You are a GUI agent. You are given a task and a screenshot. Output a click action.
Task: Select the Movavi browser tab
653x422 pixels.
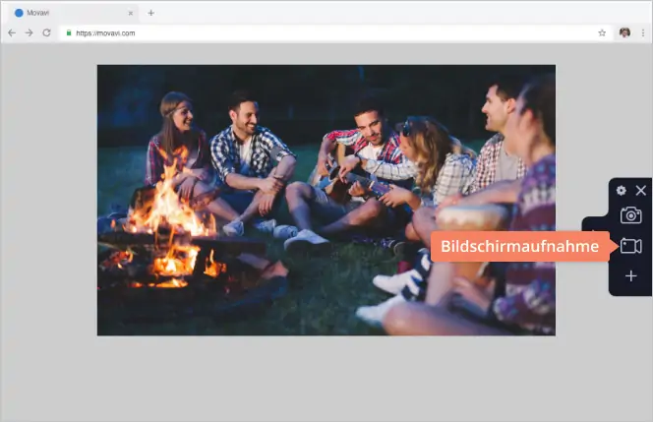[x=73, y=13]
